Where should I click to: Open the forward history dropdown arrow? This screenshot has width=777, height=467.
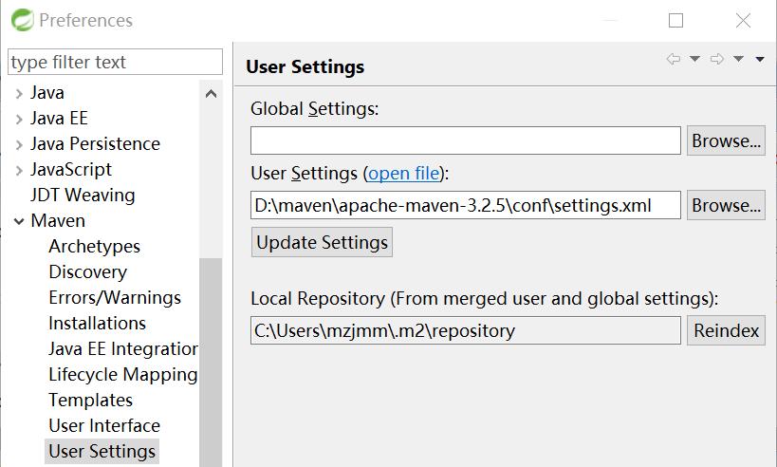[x=738, y=59]
